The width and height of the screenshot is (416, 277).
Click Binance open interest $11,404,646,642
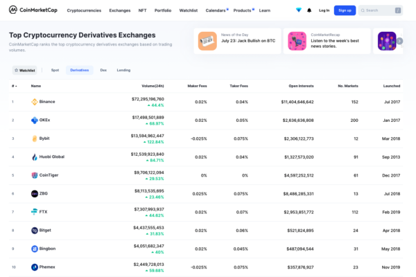point(297,102)
